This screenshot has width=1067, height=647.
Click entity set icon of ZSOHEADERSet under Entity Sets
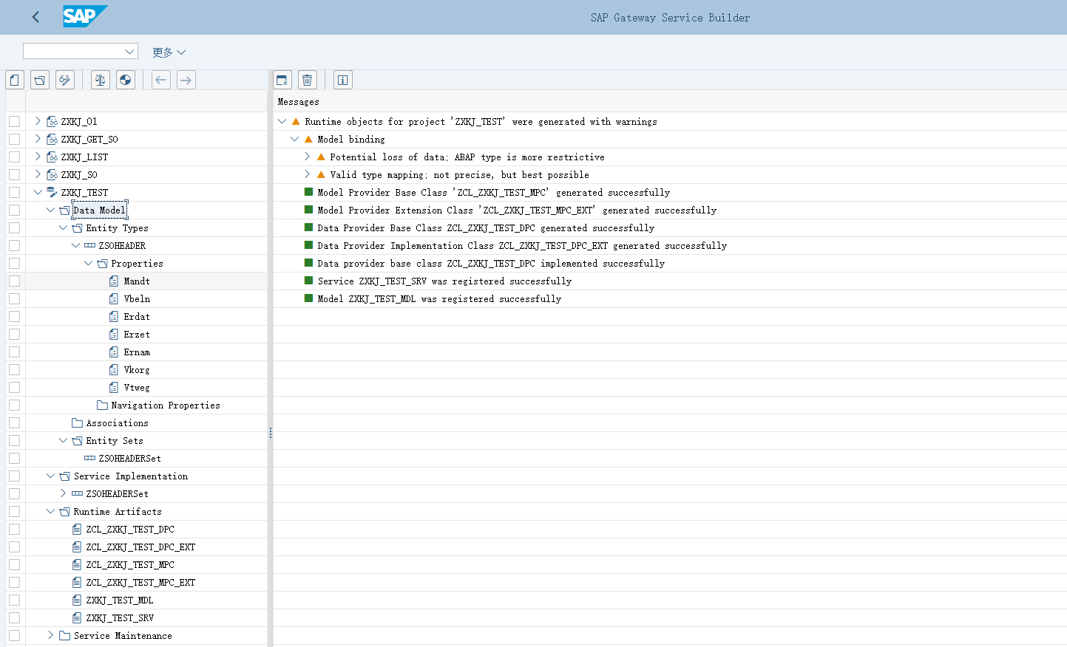click(x=89, y=458)
